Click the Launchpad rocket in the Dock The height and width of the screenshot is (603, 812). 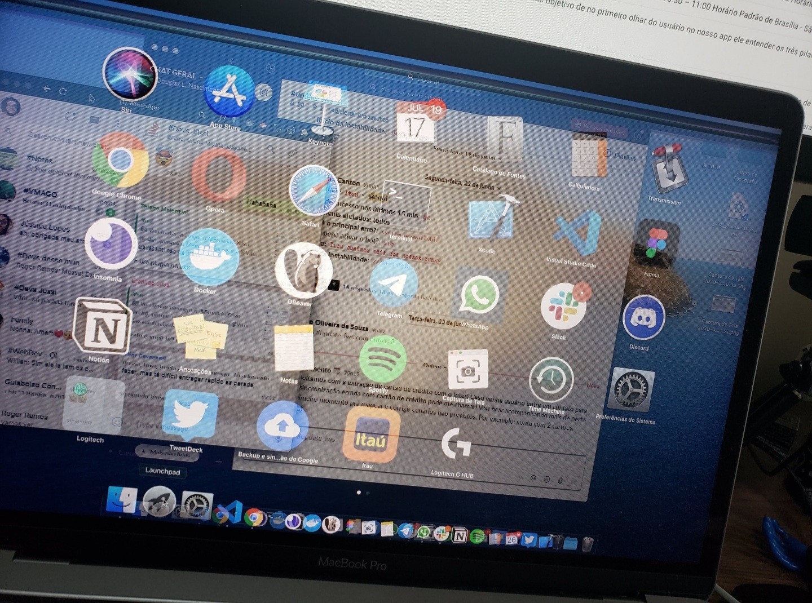click(x=159, y=502)
